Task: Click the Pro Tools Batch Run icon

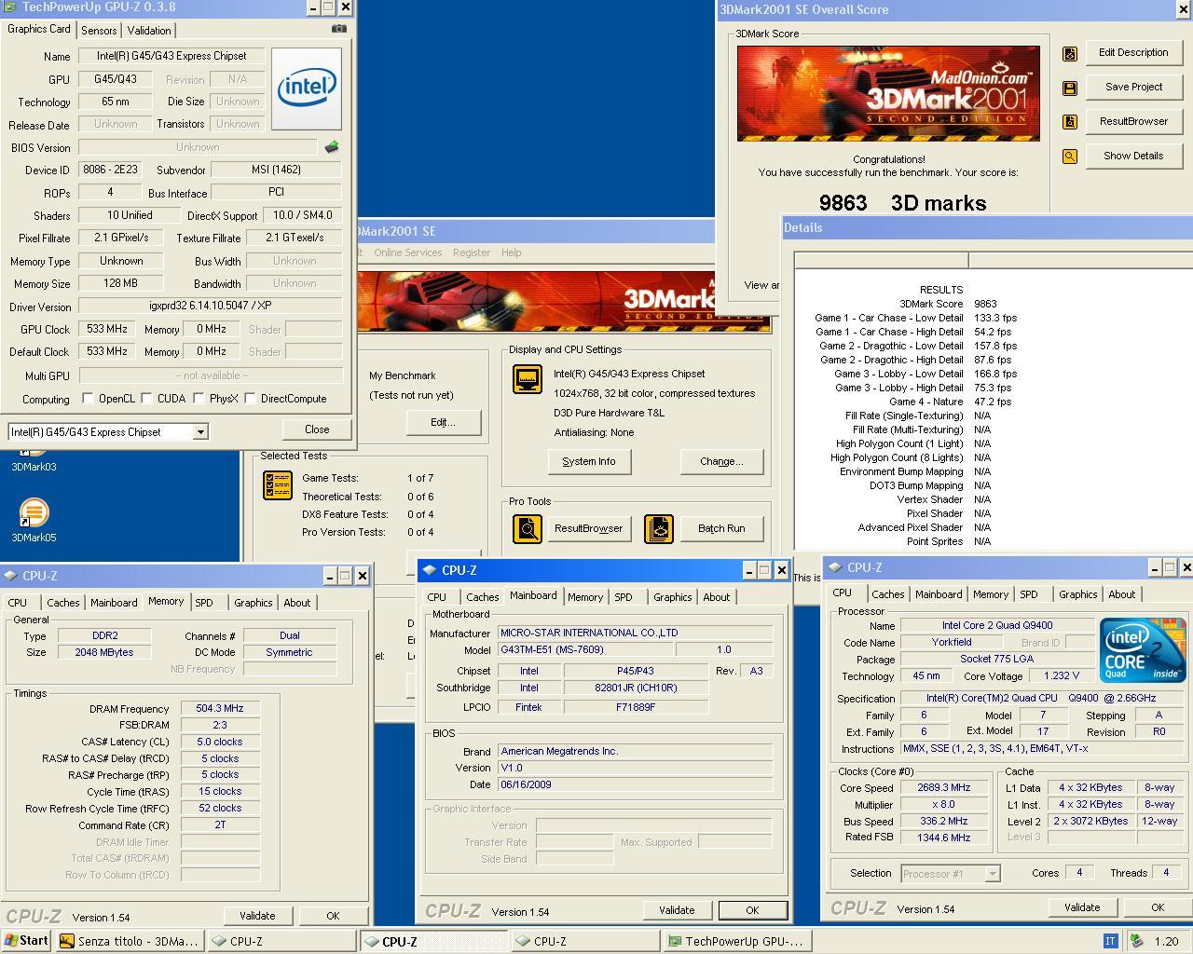Action: (x=659, y=529)
